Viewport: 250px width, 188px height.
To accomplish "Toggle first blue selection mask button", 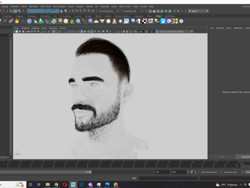I will tap(29, 11).
